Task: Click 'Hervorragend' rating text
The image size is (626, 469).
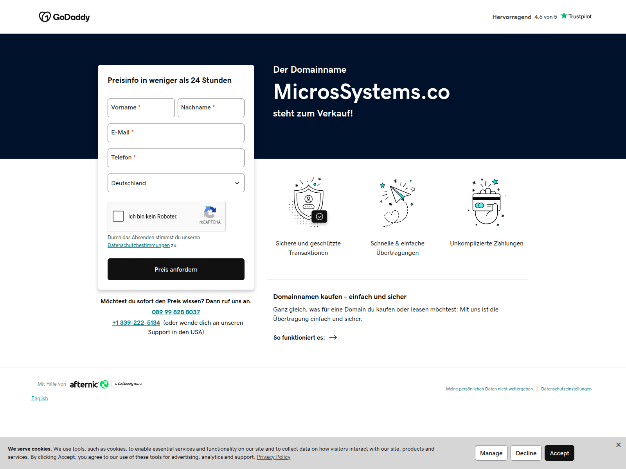Action: pos(512,17)
